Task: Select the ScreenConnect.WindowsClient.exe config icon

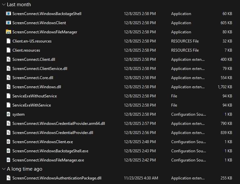Action: click(9, 142)
